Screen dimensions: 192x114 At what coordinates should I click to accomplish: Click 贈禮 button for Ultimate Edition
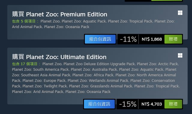click(173, 104)
